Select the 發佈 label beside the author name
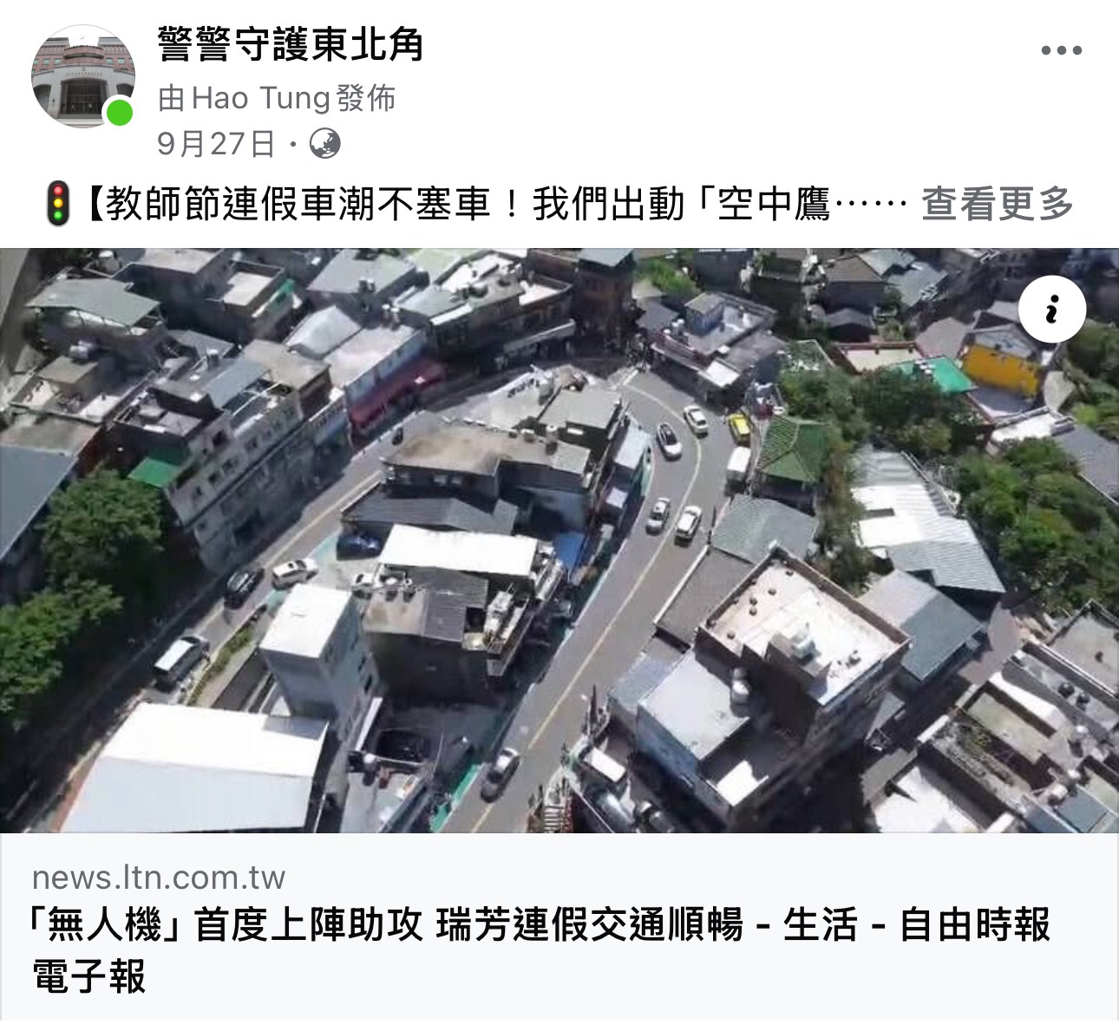Viewport: 1119px width, 1031px height. tap(366, 98)
